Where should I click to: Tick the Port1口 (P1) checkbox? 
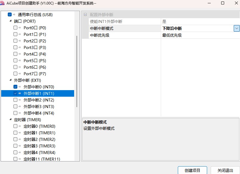click(15, 34)
